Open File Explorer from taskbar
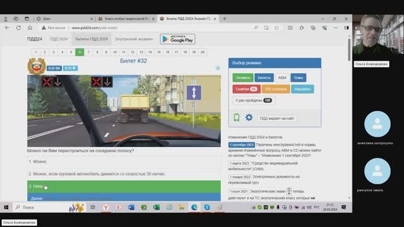The height and width of the screenshot is (227, 404). (182, 207)
